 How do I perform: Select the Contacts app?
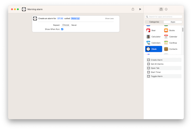coord(171,49)
